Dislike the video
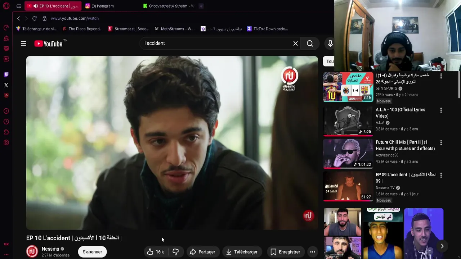The height and width of the screenshot is (259, 461). 176,252
